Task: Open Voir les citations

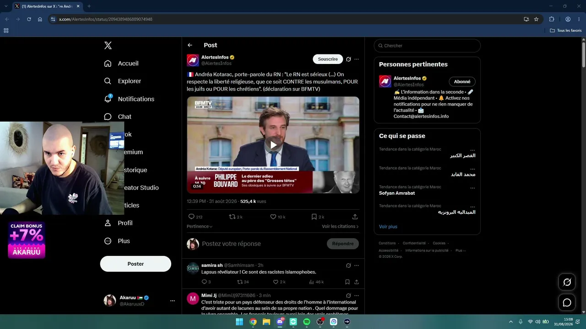Action: click(340, 226)
